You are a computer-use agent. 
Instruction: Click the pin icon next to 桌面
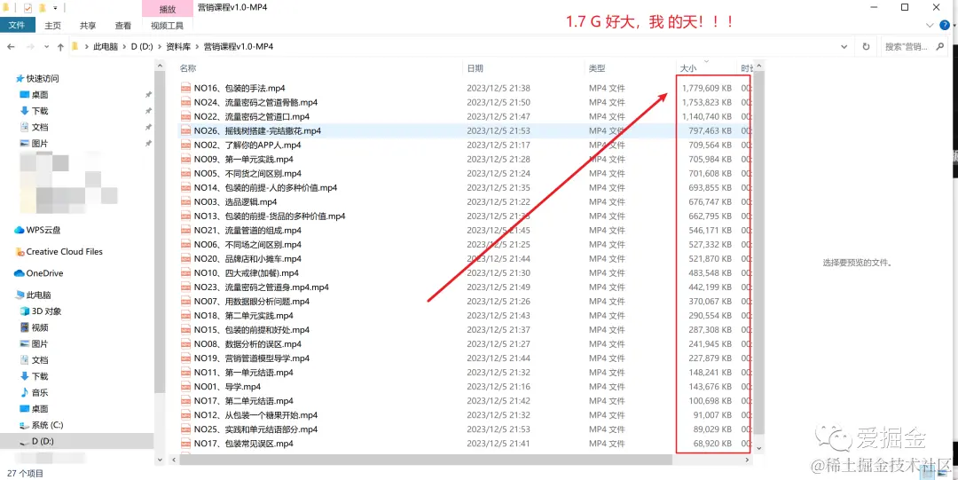point(148,95)
